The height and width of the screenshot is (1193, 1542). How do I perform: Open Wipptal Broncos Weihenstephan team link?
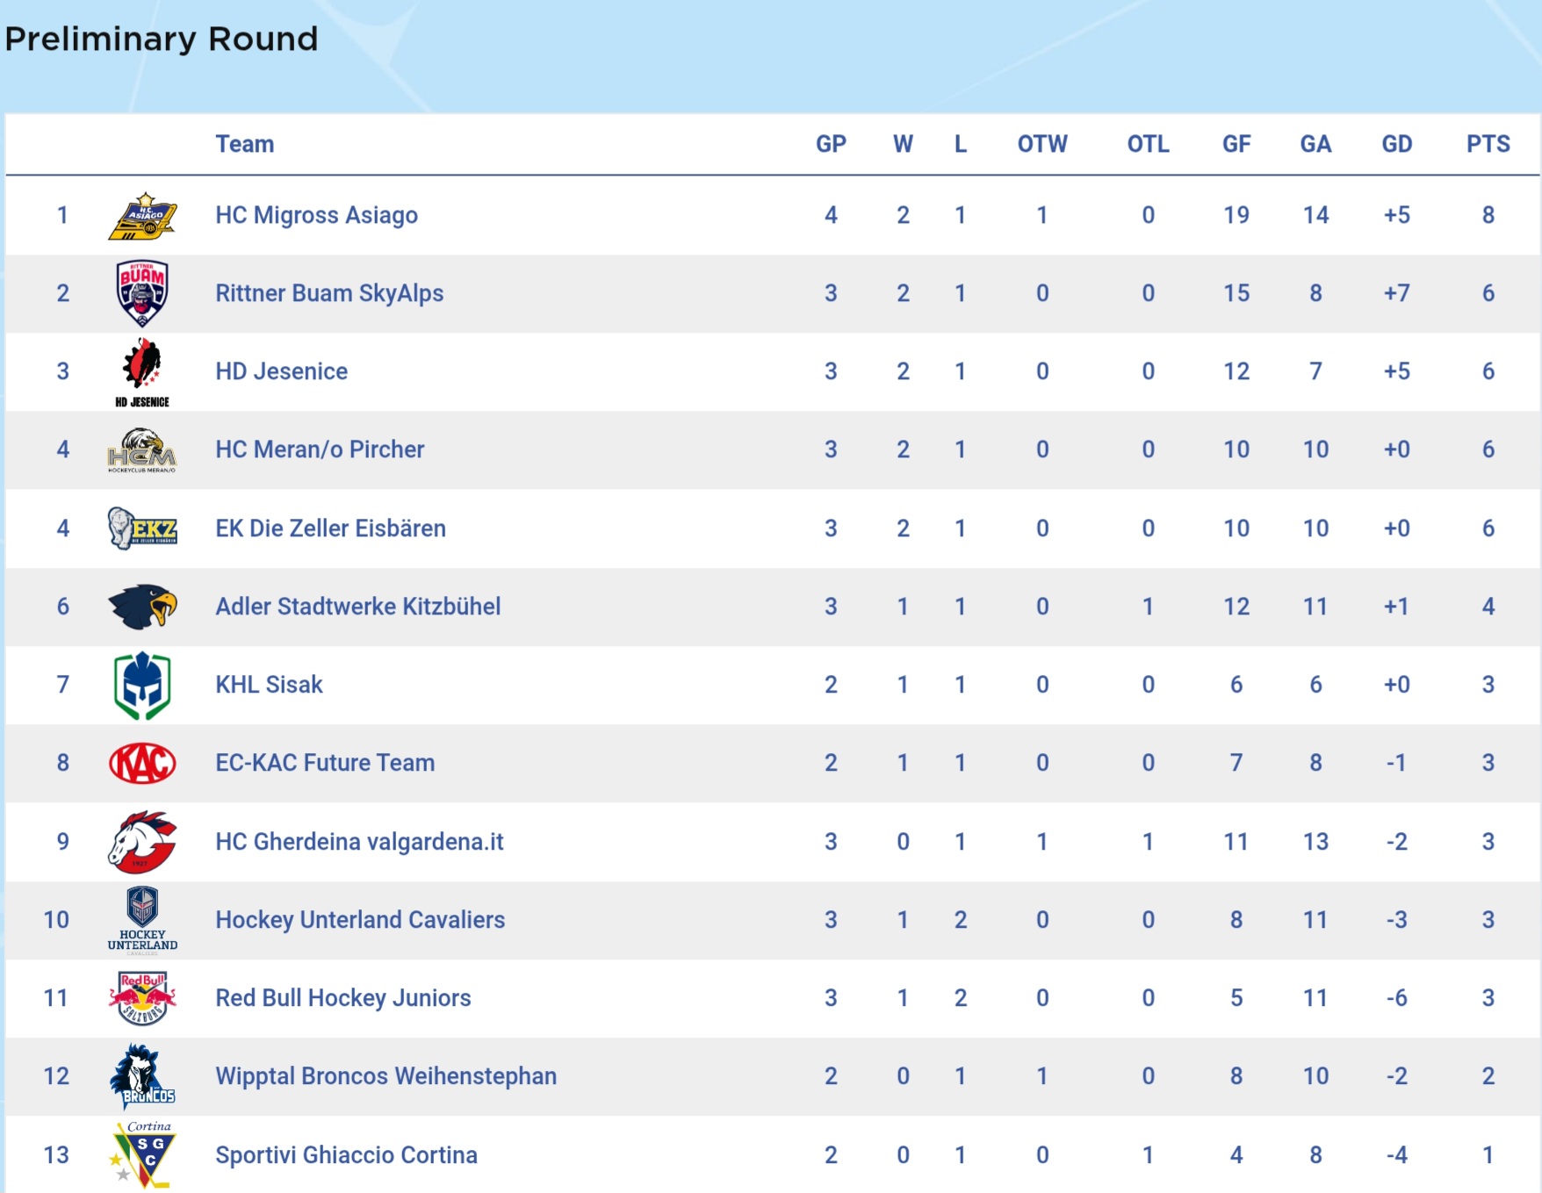pyautogui.click(x=385, y=1076)
